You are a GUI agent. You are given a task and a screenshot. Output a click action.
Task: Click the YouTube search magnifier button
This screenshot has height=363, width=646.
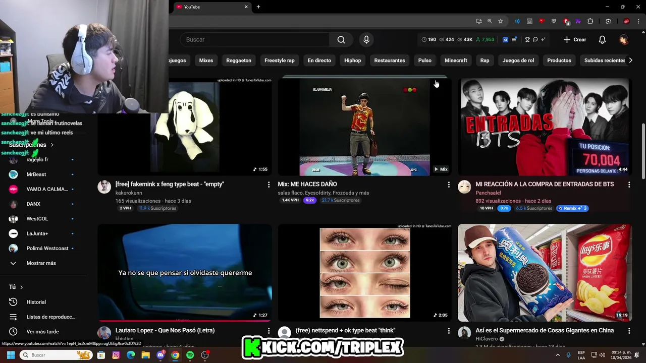(341, 40)
